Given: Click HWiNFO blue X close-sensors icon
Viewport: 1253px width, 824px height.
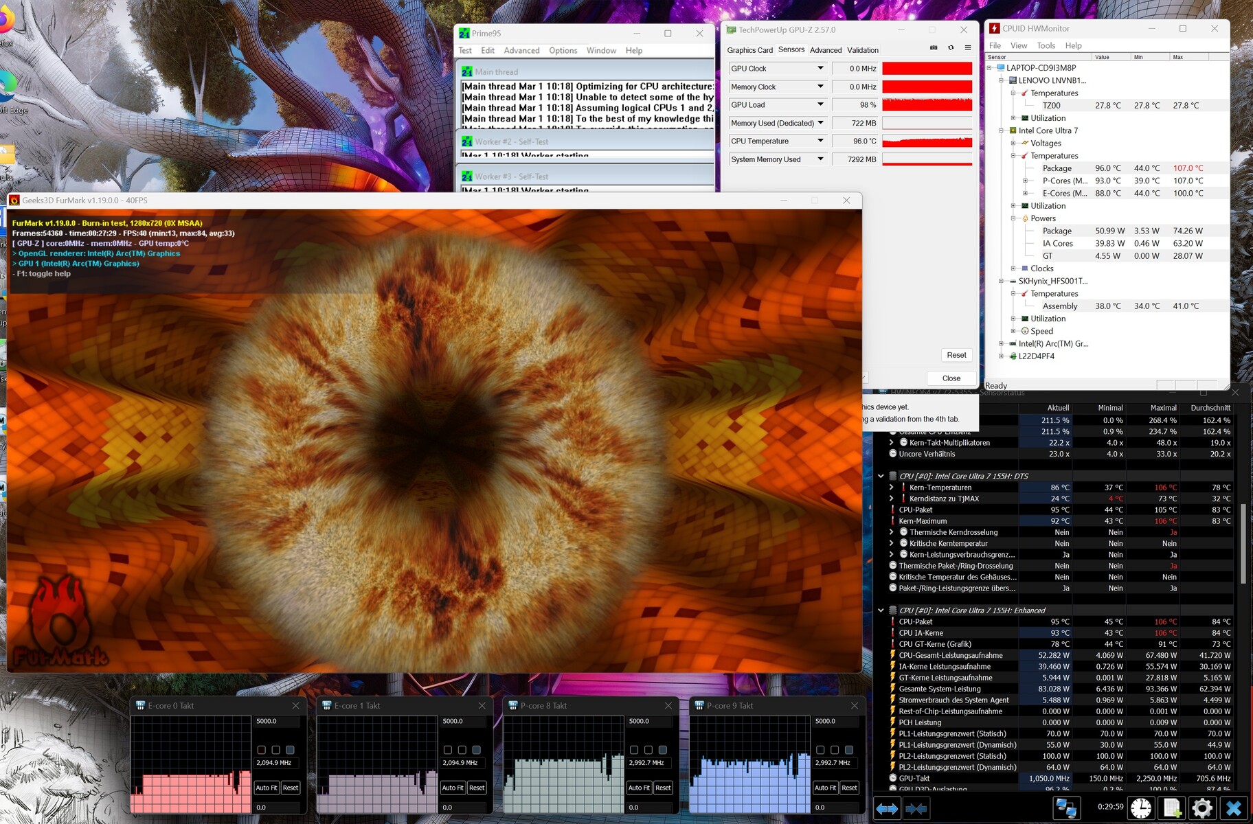Looking at the screenshot, I should (1234, 808).
